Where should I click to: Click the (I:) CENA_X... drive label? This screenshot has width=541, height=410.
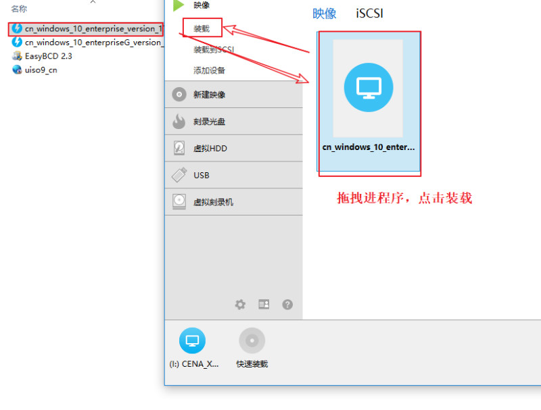194,364
